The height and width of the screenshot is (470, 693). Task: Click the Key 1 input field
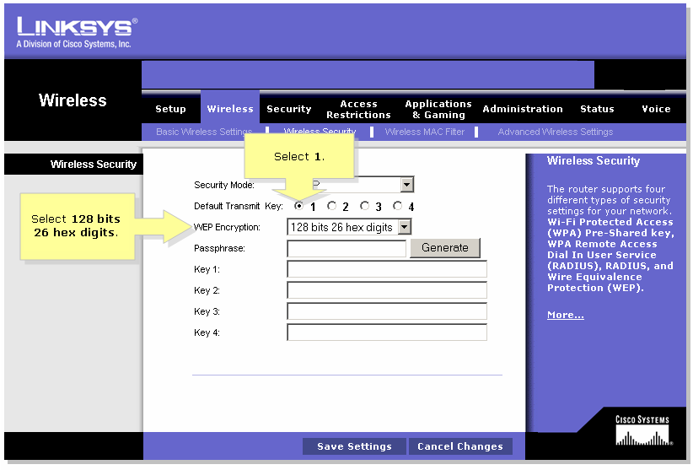coord(387,269)
